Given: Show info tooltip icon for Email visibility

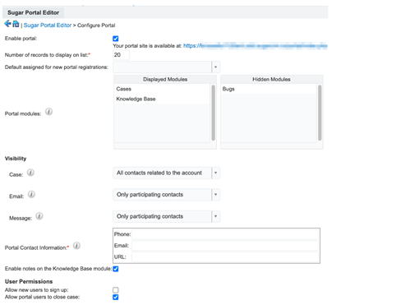Looking at the screenshot, I should [31, 195].
